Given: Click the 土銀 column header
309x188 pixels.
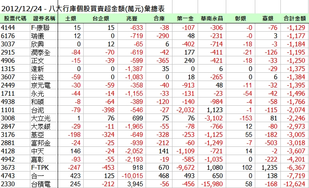Looking at the screenshot, I should [71, 19].
